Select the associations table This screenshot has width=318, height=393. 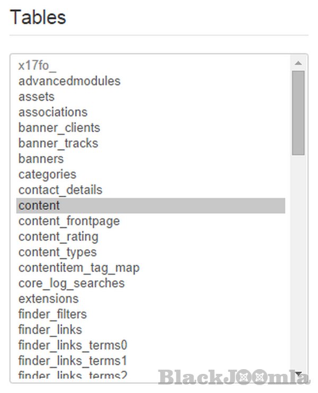click(53, 112)
